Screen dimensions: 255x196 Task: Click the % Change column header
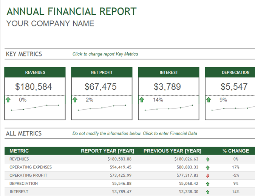[235, 151]
